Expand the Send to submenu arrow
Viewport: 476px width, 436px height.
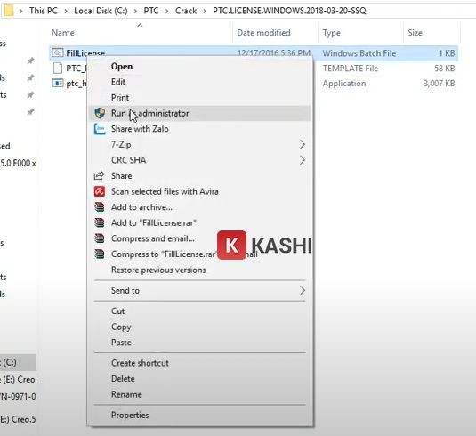(302, 291)
